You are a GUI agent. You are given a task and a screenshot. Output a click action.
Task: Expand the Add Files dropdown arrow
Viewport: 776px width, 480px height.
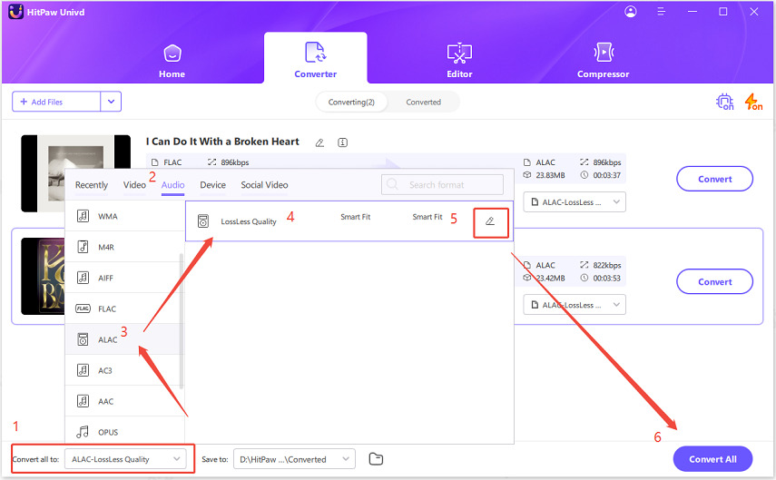click(x=111, y=102)
